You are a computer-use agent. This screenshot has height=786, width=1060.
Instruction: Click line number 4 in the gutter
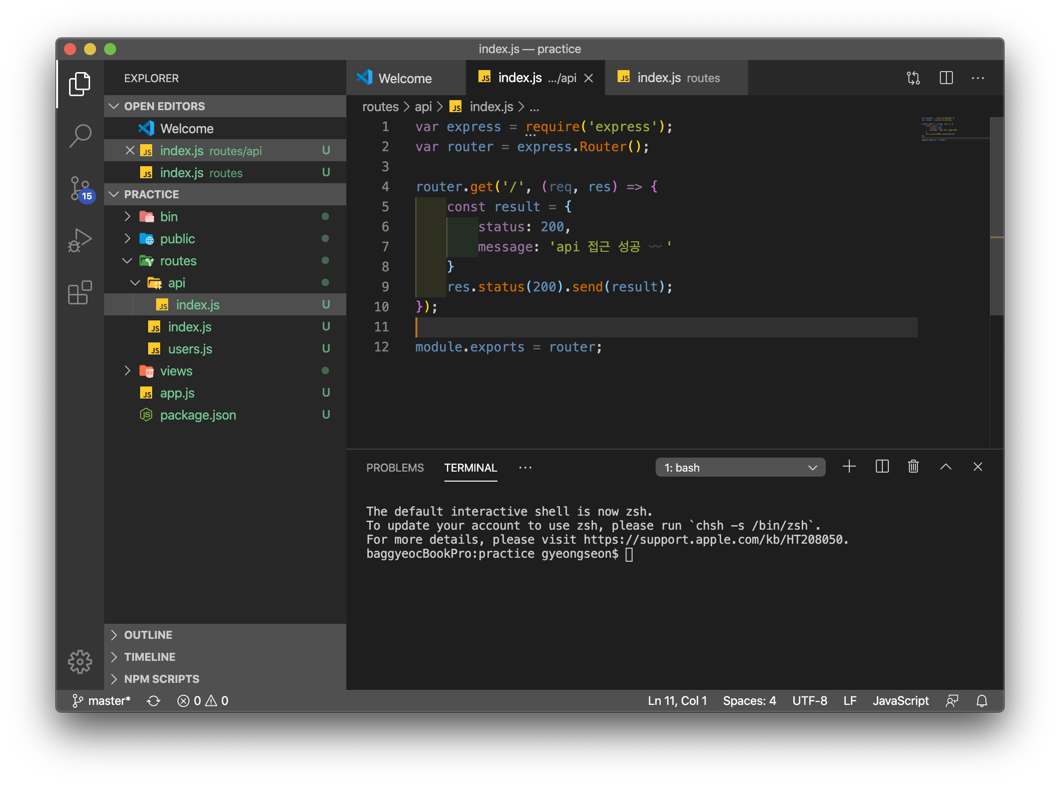(385, 187)
